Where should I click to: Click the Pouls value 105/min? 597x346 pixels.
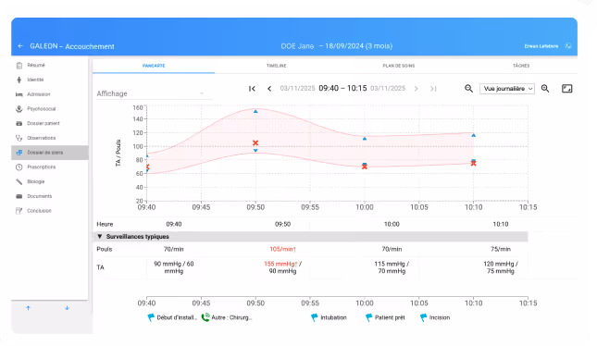(x=282, y=249)
